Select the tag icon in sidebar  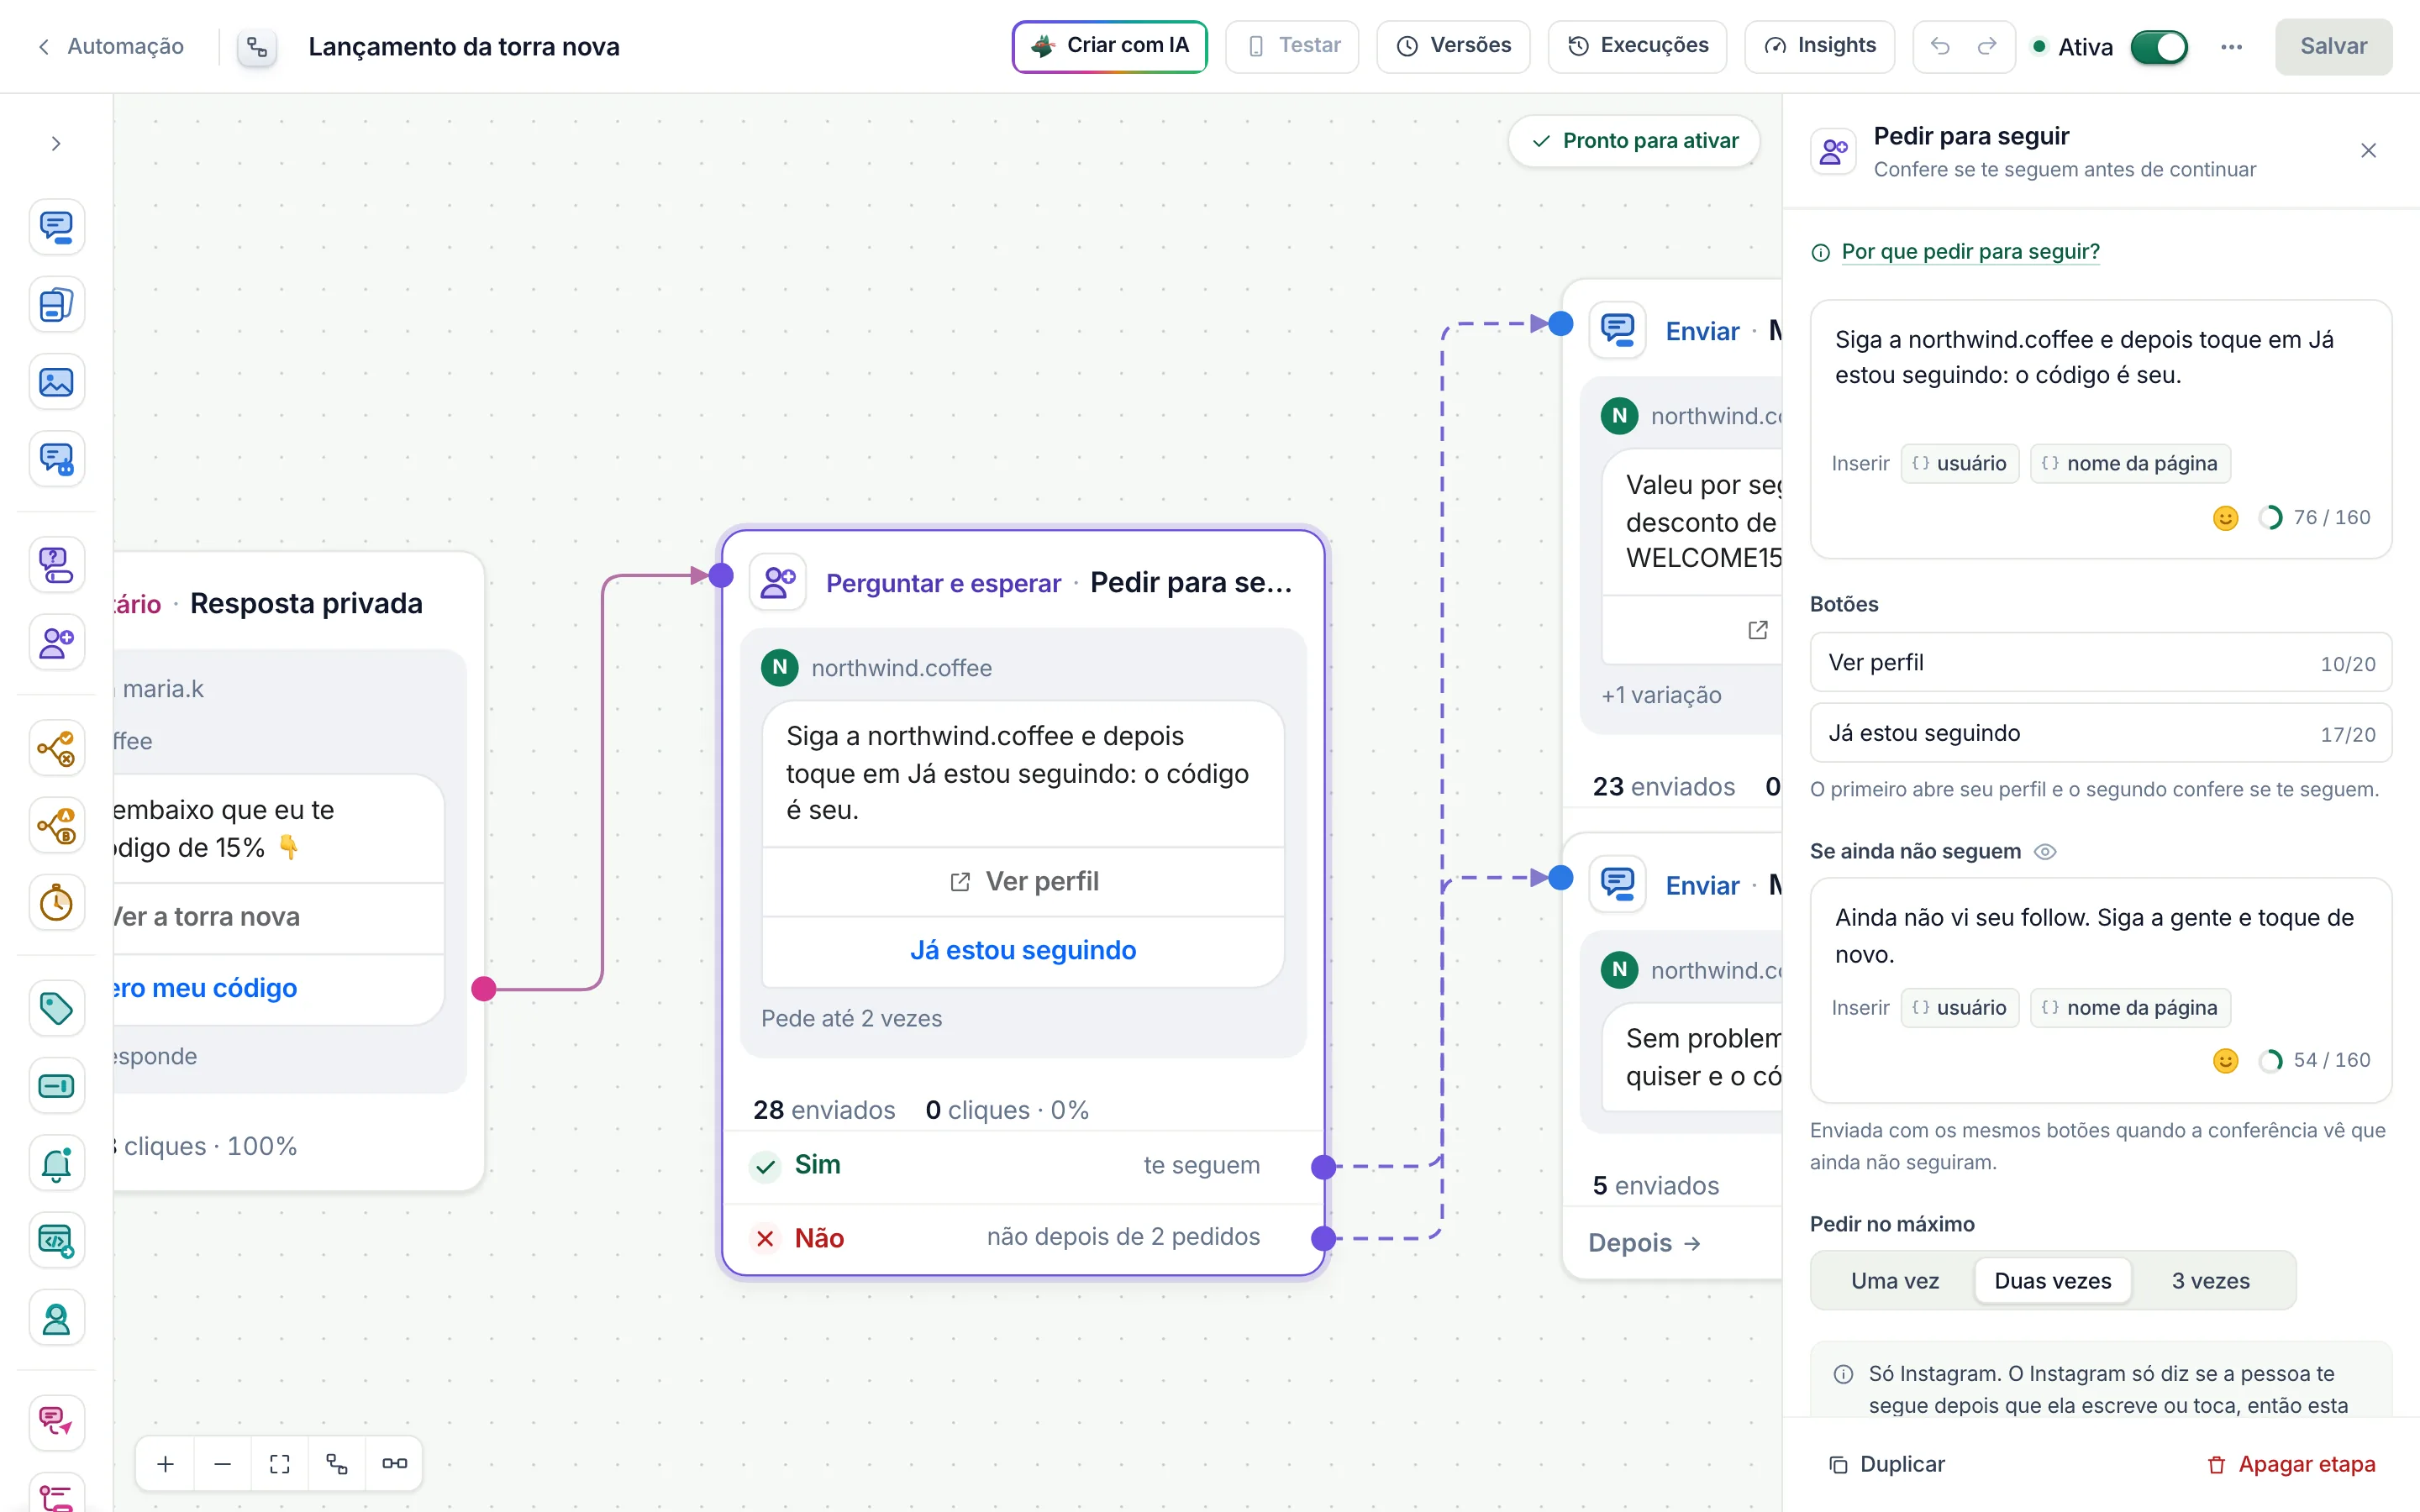[56, 1008]
